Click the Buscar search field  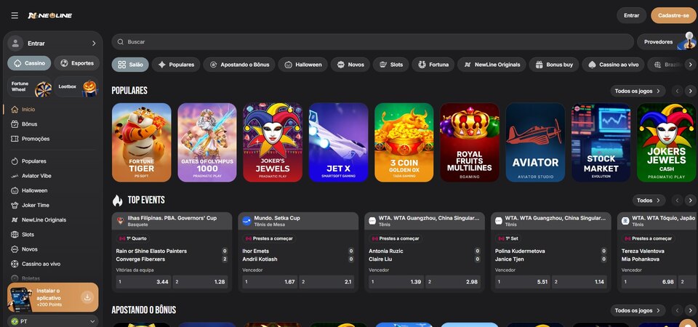click(372, 42)
